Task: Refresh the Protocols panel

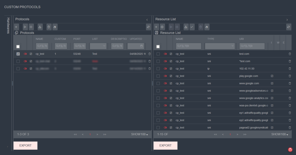Action: coord(148,27)
